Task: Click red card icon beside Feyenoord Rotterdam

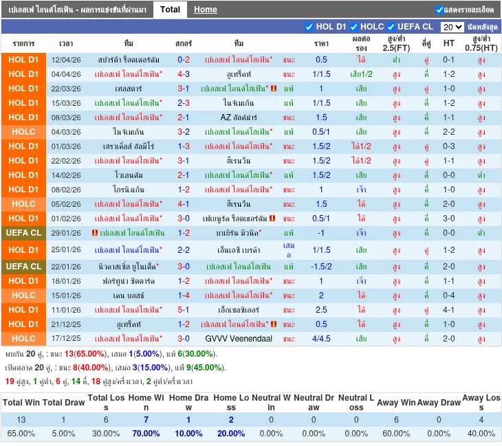Action: click(272, 219)
